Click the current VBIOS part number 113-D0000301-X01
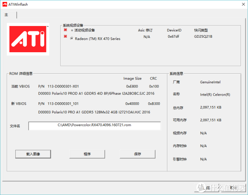The height and width of the screenshot is (195, 248). click(63, 87)
